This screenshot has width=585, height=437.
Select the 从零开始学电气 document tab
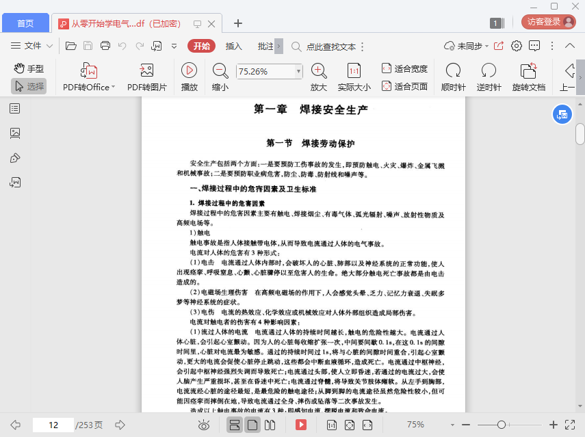(x=125, y=24)
